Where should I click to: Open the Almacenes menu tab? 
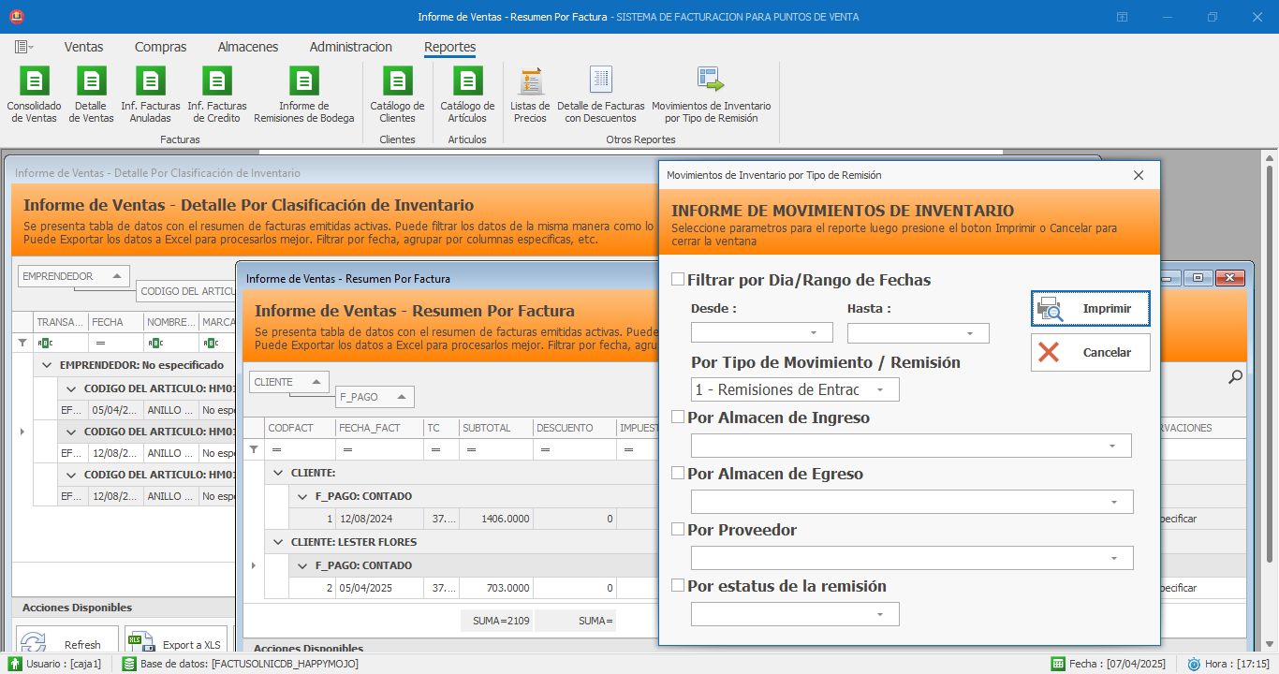click(x=248, y=47)
